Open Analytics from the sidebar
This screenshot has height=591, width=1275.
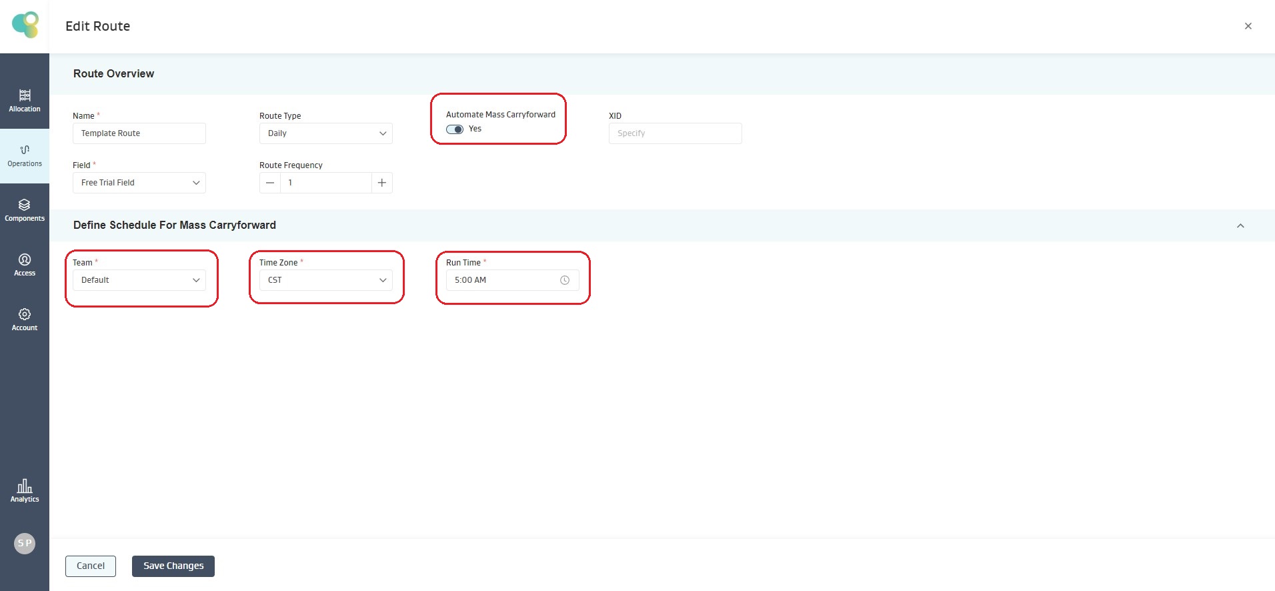(25, 490)
